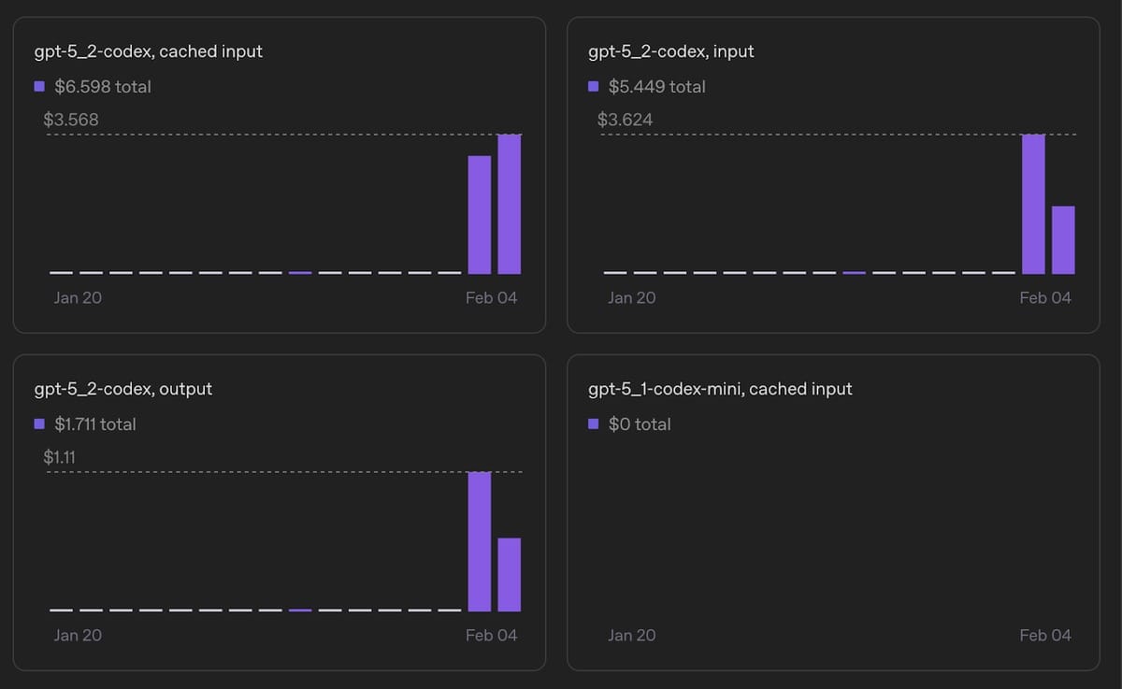Click the tallest bar in gpt-5_2-codex input chart
This screenshot has width=1122, height=689.
[x=1033, y=204]
